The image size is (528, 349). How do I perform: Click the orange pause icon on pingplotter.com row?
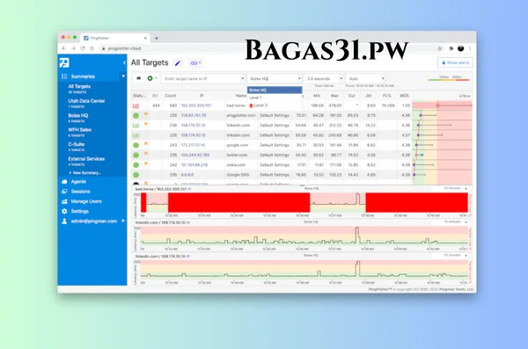[146, 114]
